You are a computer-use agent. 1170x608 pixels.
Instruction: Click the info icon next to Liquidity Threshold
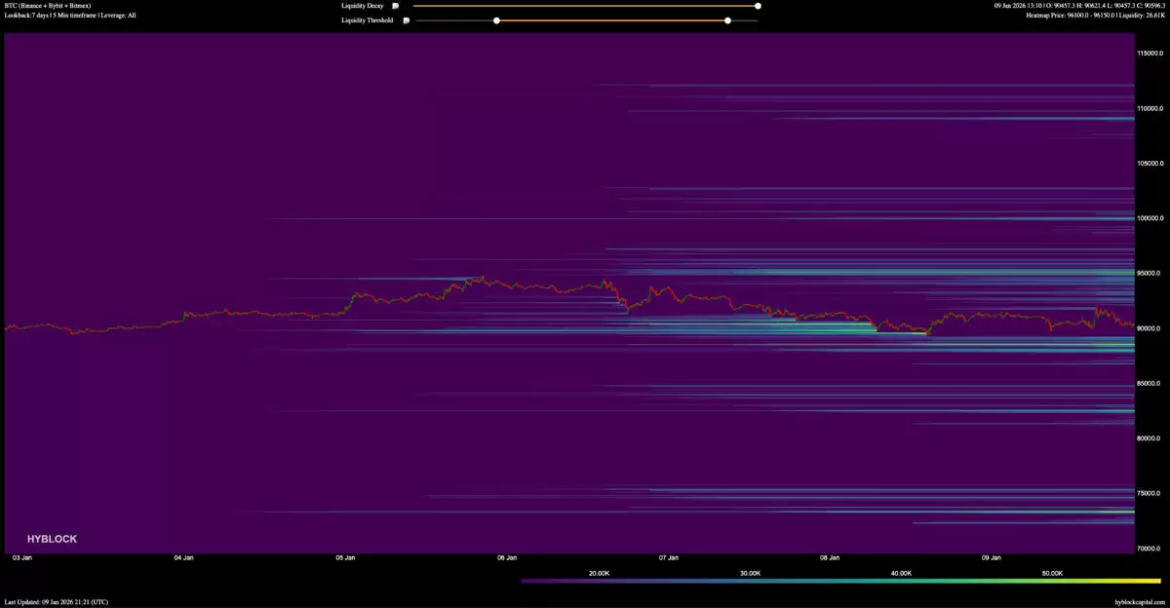pos(407,19)
